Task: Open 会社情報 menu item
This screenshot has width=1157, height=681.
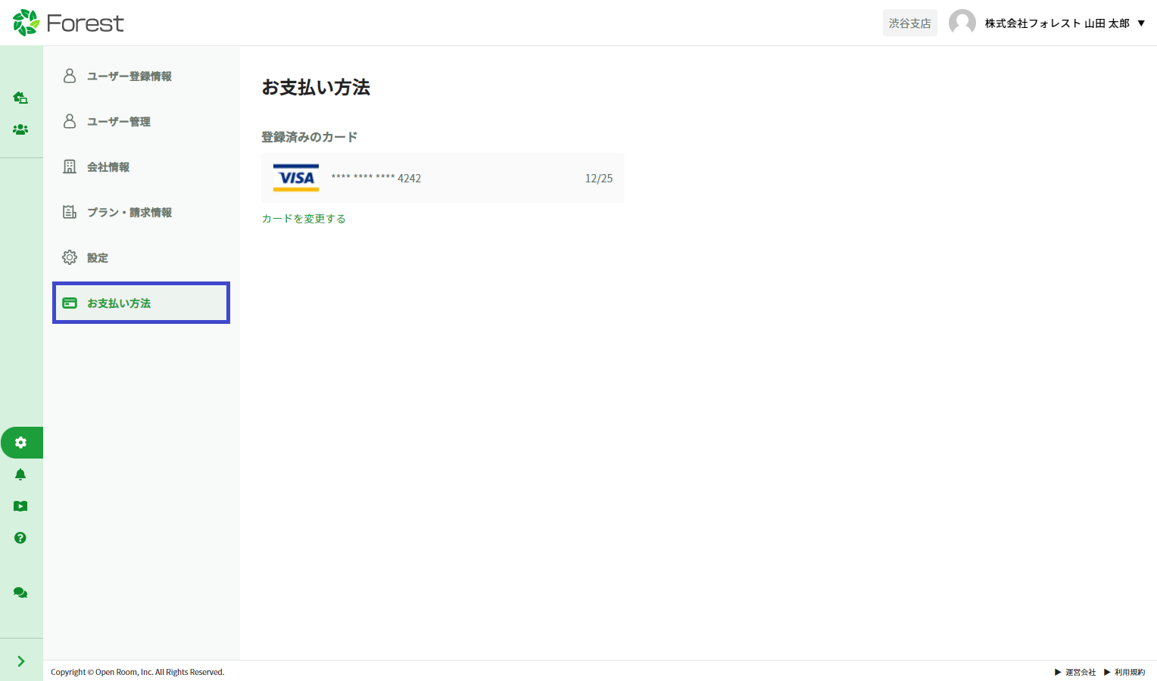Action: (x=108, y=167)
